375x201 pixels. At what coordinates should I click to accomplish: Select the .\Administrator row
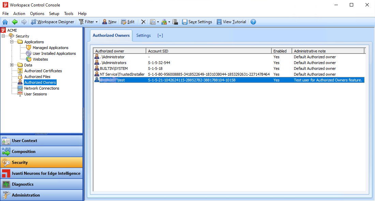pos(229,57)
